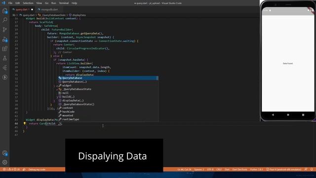Click Dart language mode in status bar
316x178 pixels.
(x=227, y=169)
